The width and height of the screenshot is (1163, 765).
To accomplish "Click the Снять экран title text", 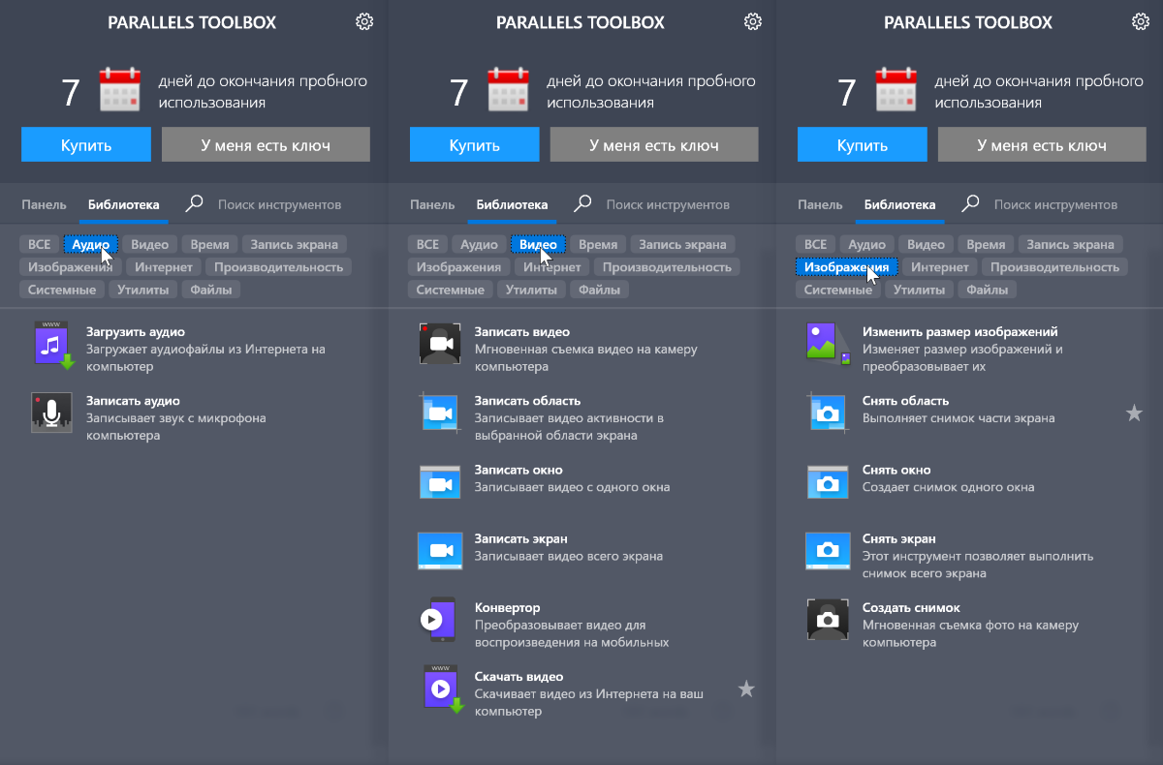I will (899, 538).
